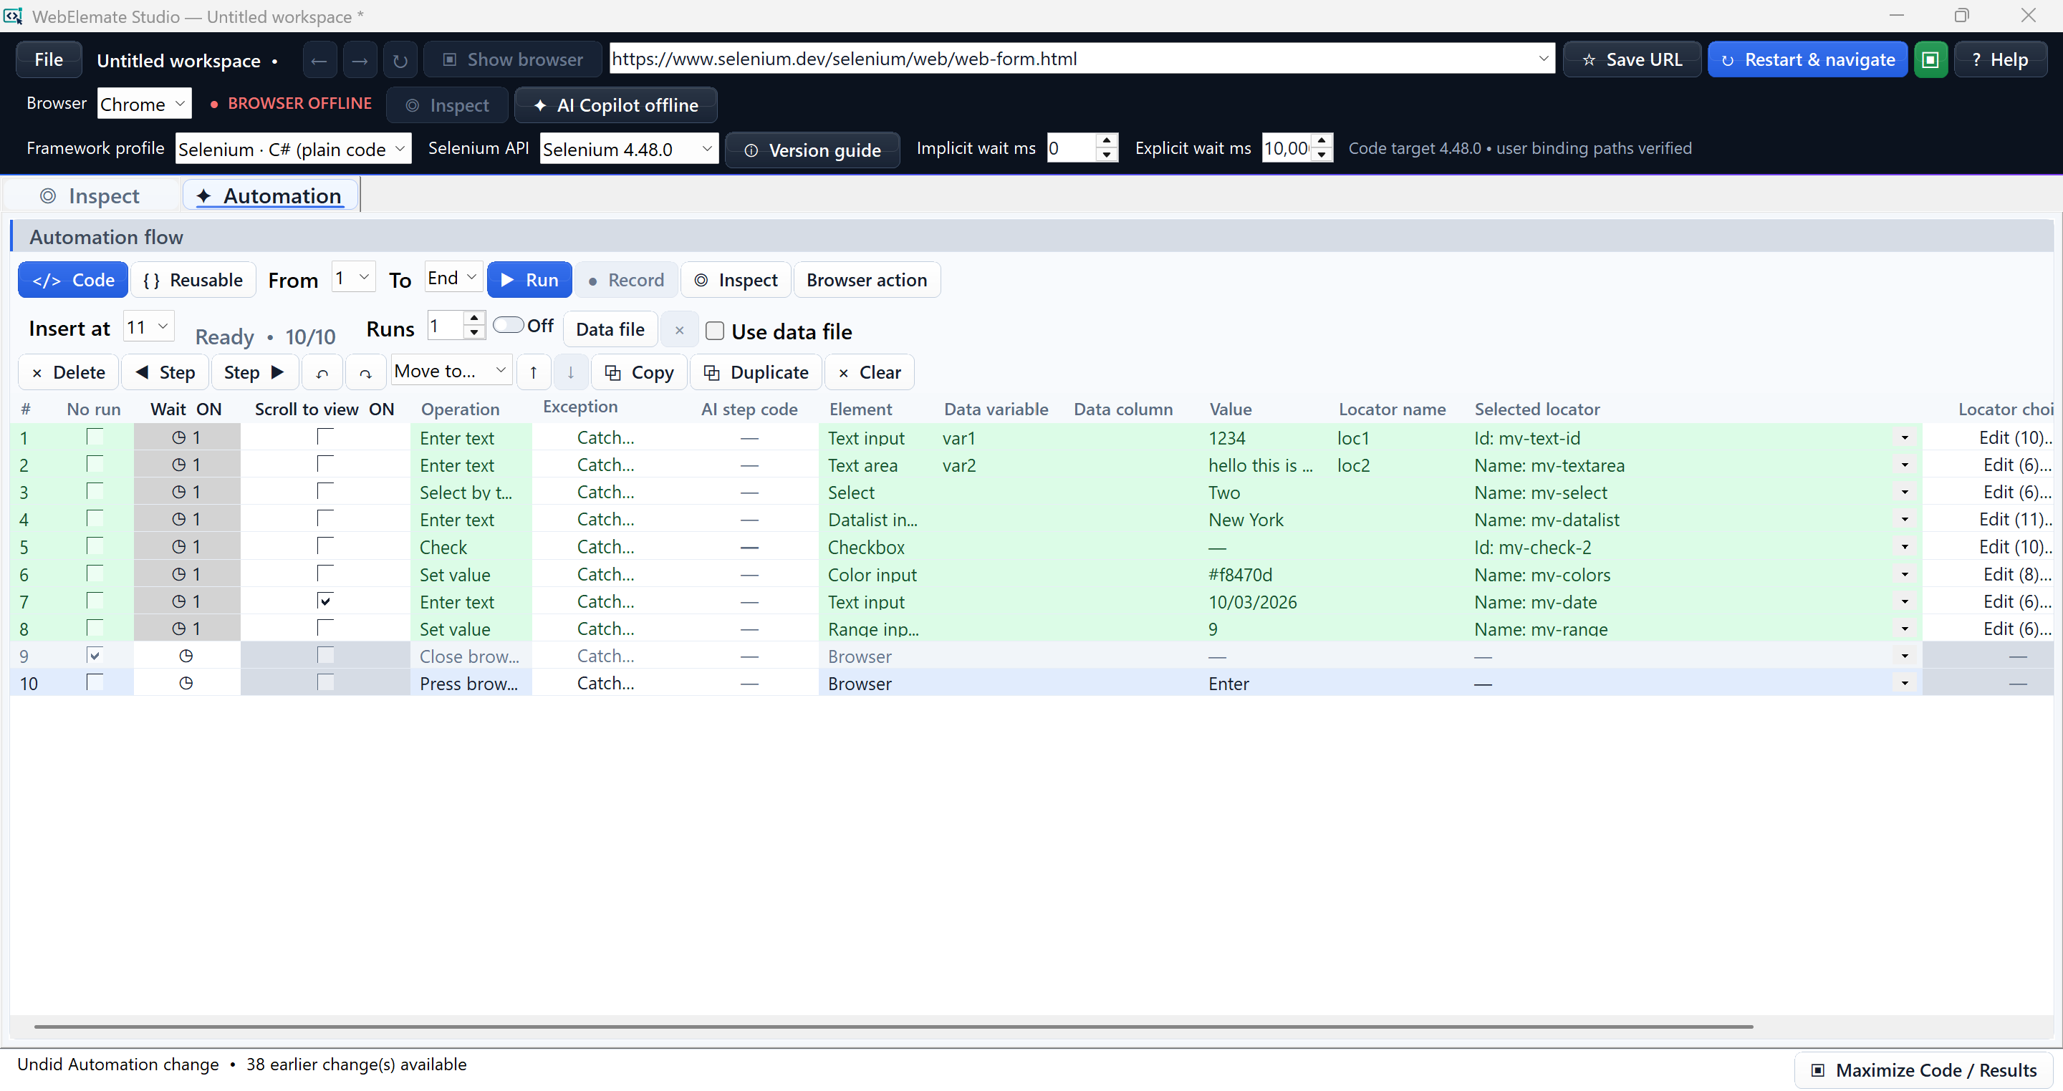Check Scroll to view for row 3
Viewport: 2063px width, 1091px height.
tap(325, 490)
